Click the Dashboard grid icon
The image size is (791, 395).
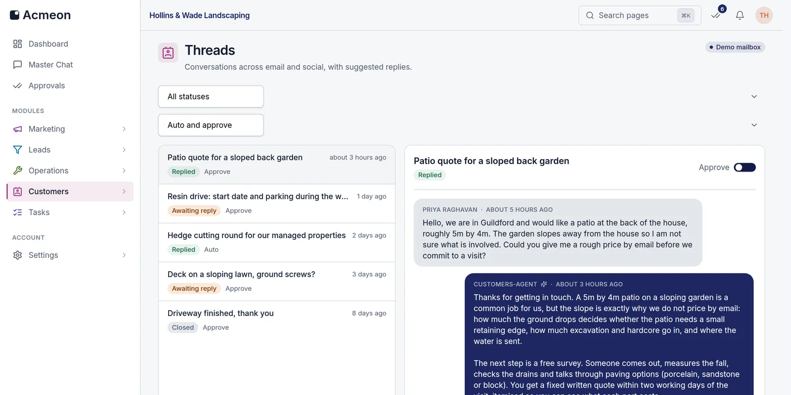[18, 44]
